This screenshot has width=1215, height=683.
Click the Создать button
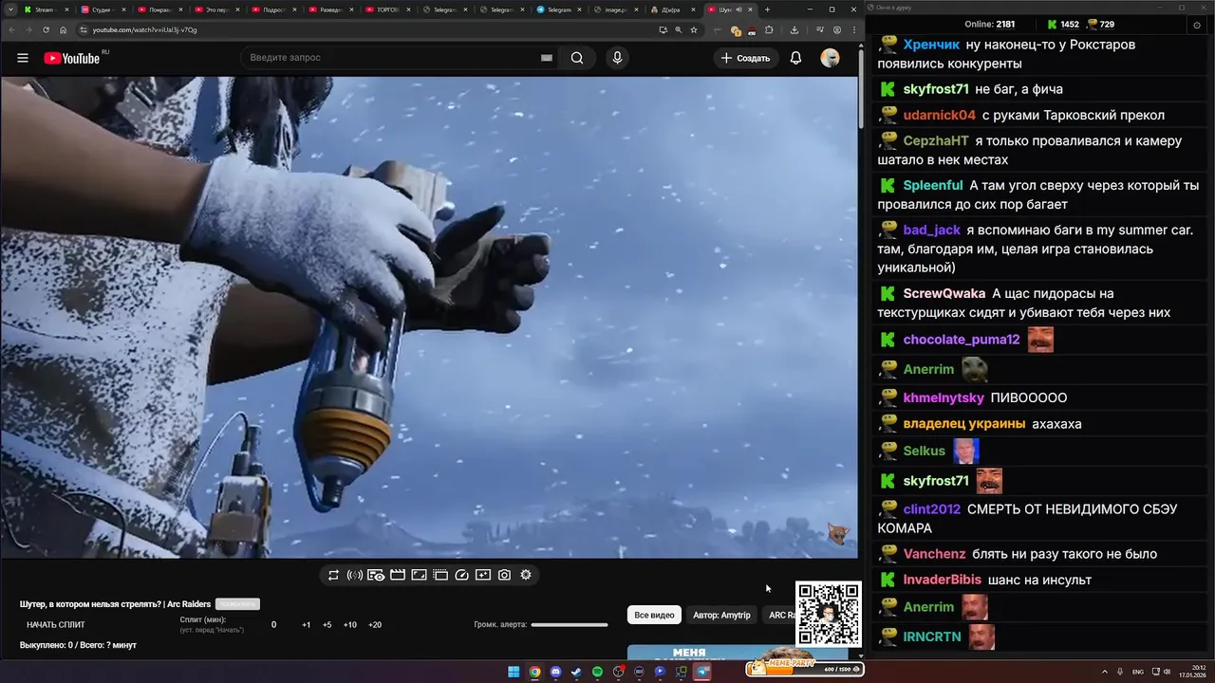tap(745, 58)
